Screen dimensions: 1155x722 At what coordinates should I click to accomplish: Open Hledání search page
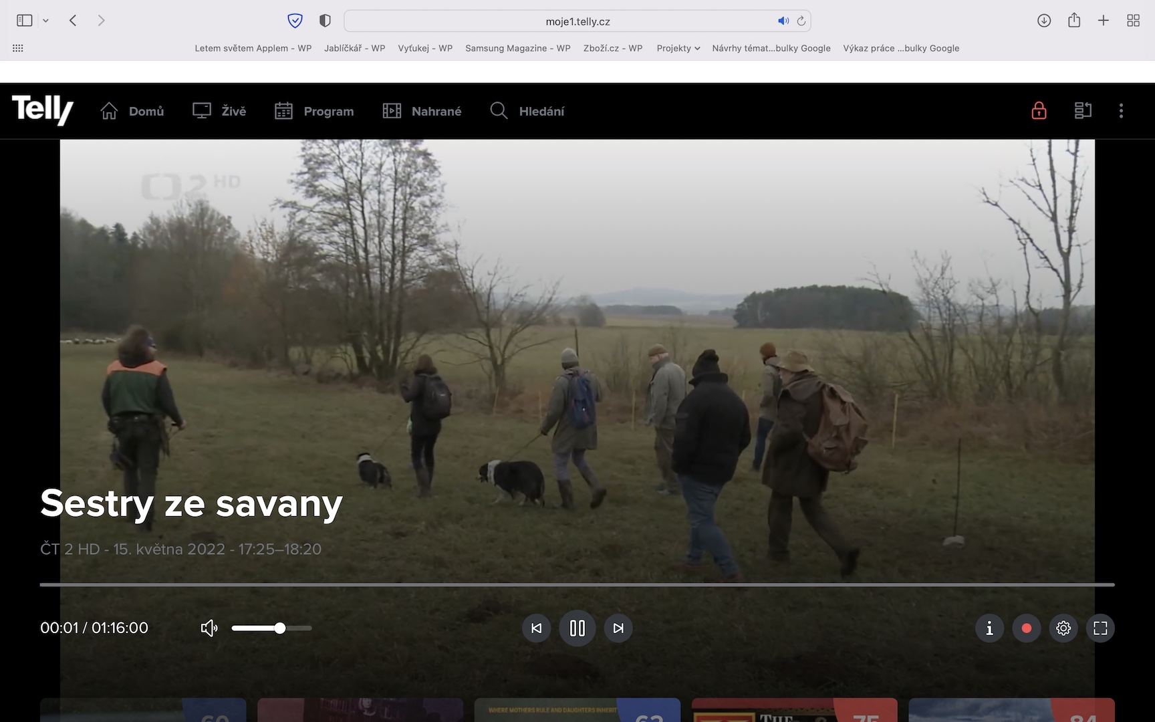(527, 111)
